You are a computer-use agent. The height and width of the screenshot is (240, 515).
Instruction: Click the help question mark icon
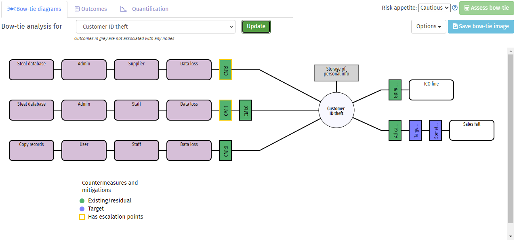pyautogui.click(x=455, y=8)
